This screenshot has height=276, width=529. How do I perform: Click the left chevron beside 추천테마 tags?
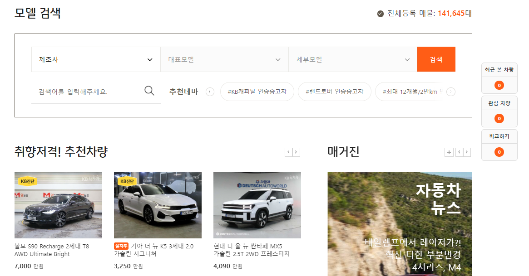click(209, 92)
